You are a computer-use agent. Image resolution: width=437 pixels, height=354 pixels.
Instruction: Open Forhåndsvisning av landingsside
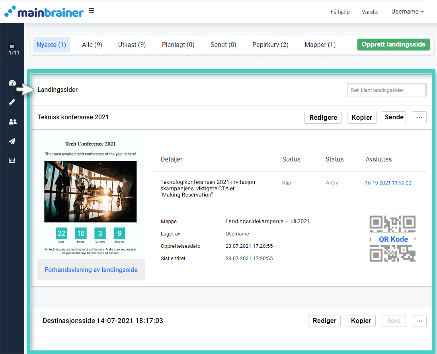(91, 270)
